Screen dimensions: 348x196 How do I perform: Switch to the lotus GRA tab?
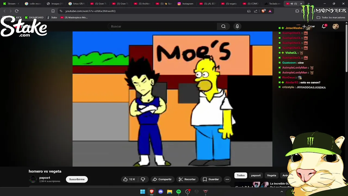(77, 4)
